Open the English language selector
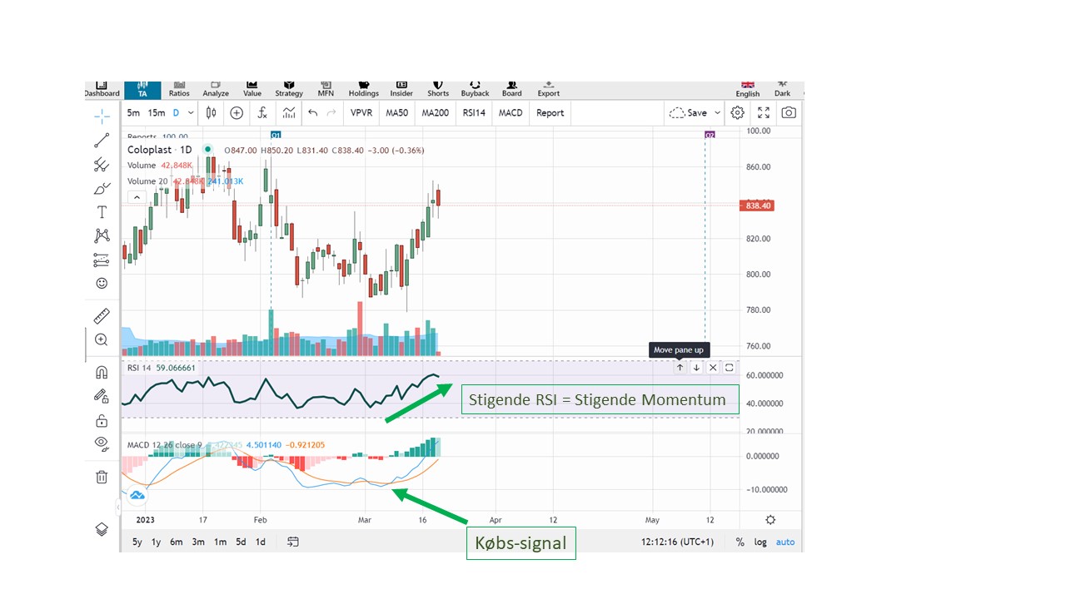1066x599 pixels. coord(747,88)
